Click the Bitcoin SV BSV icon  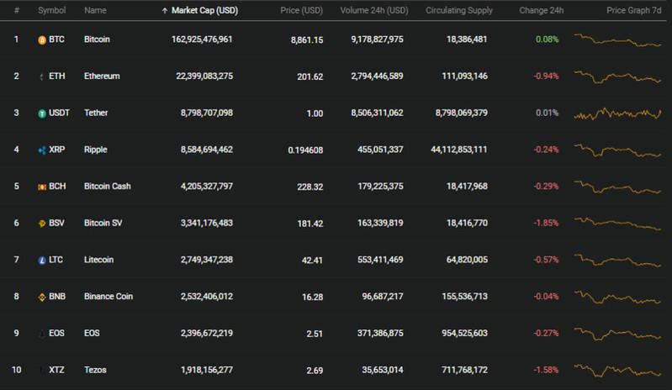(42, 224)
